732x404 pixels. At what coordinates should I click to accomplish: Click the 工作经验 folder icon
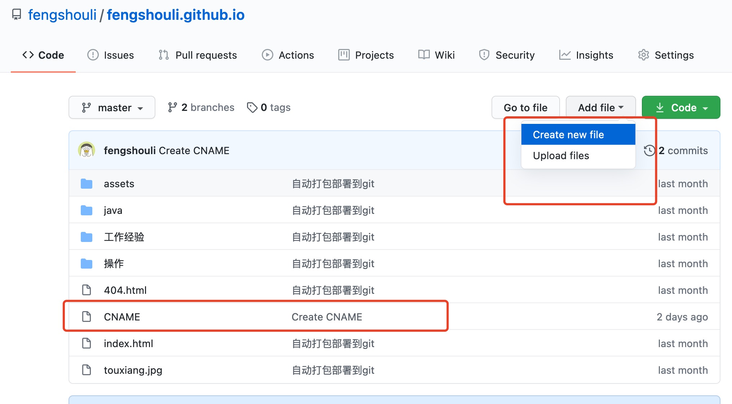tap(87, 237)
